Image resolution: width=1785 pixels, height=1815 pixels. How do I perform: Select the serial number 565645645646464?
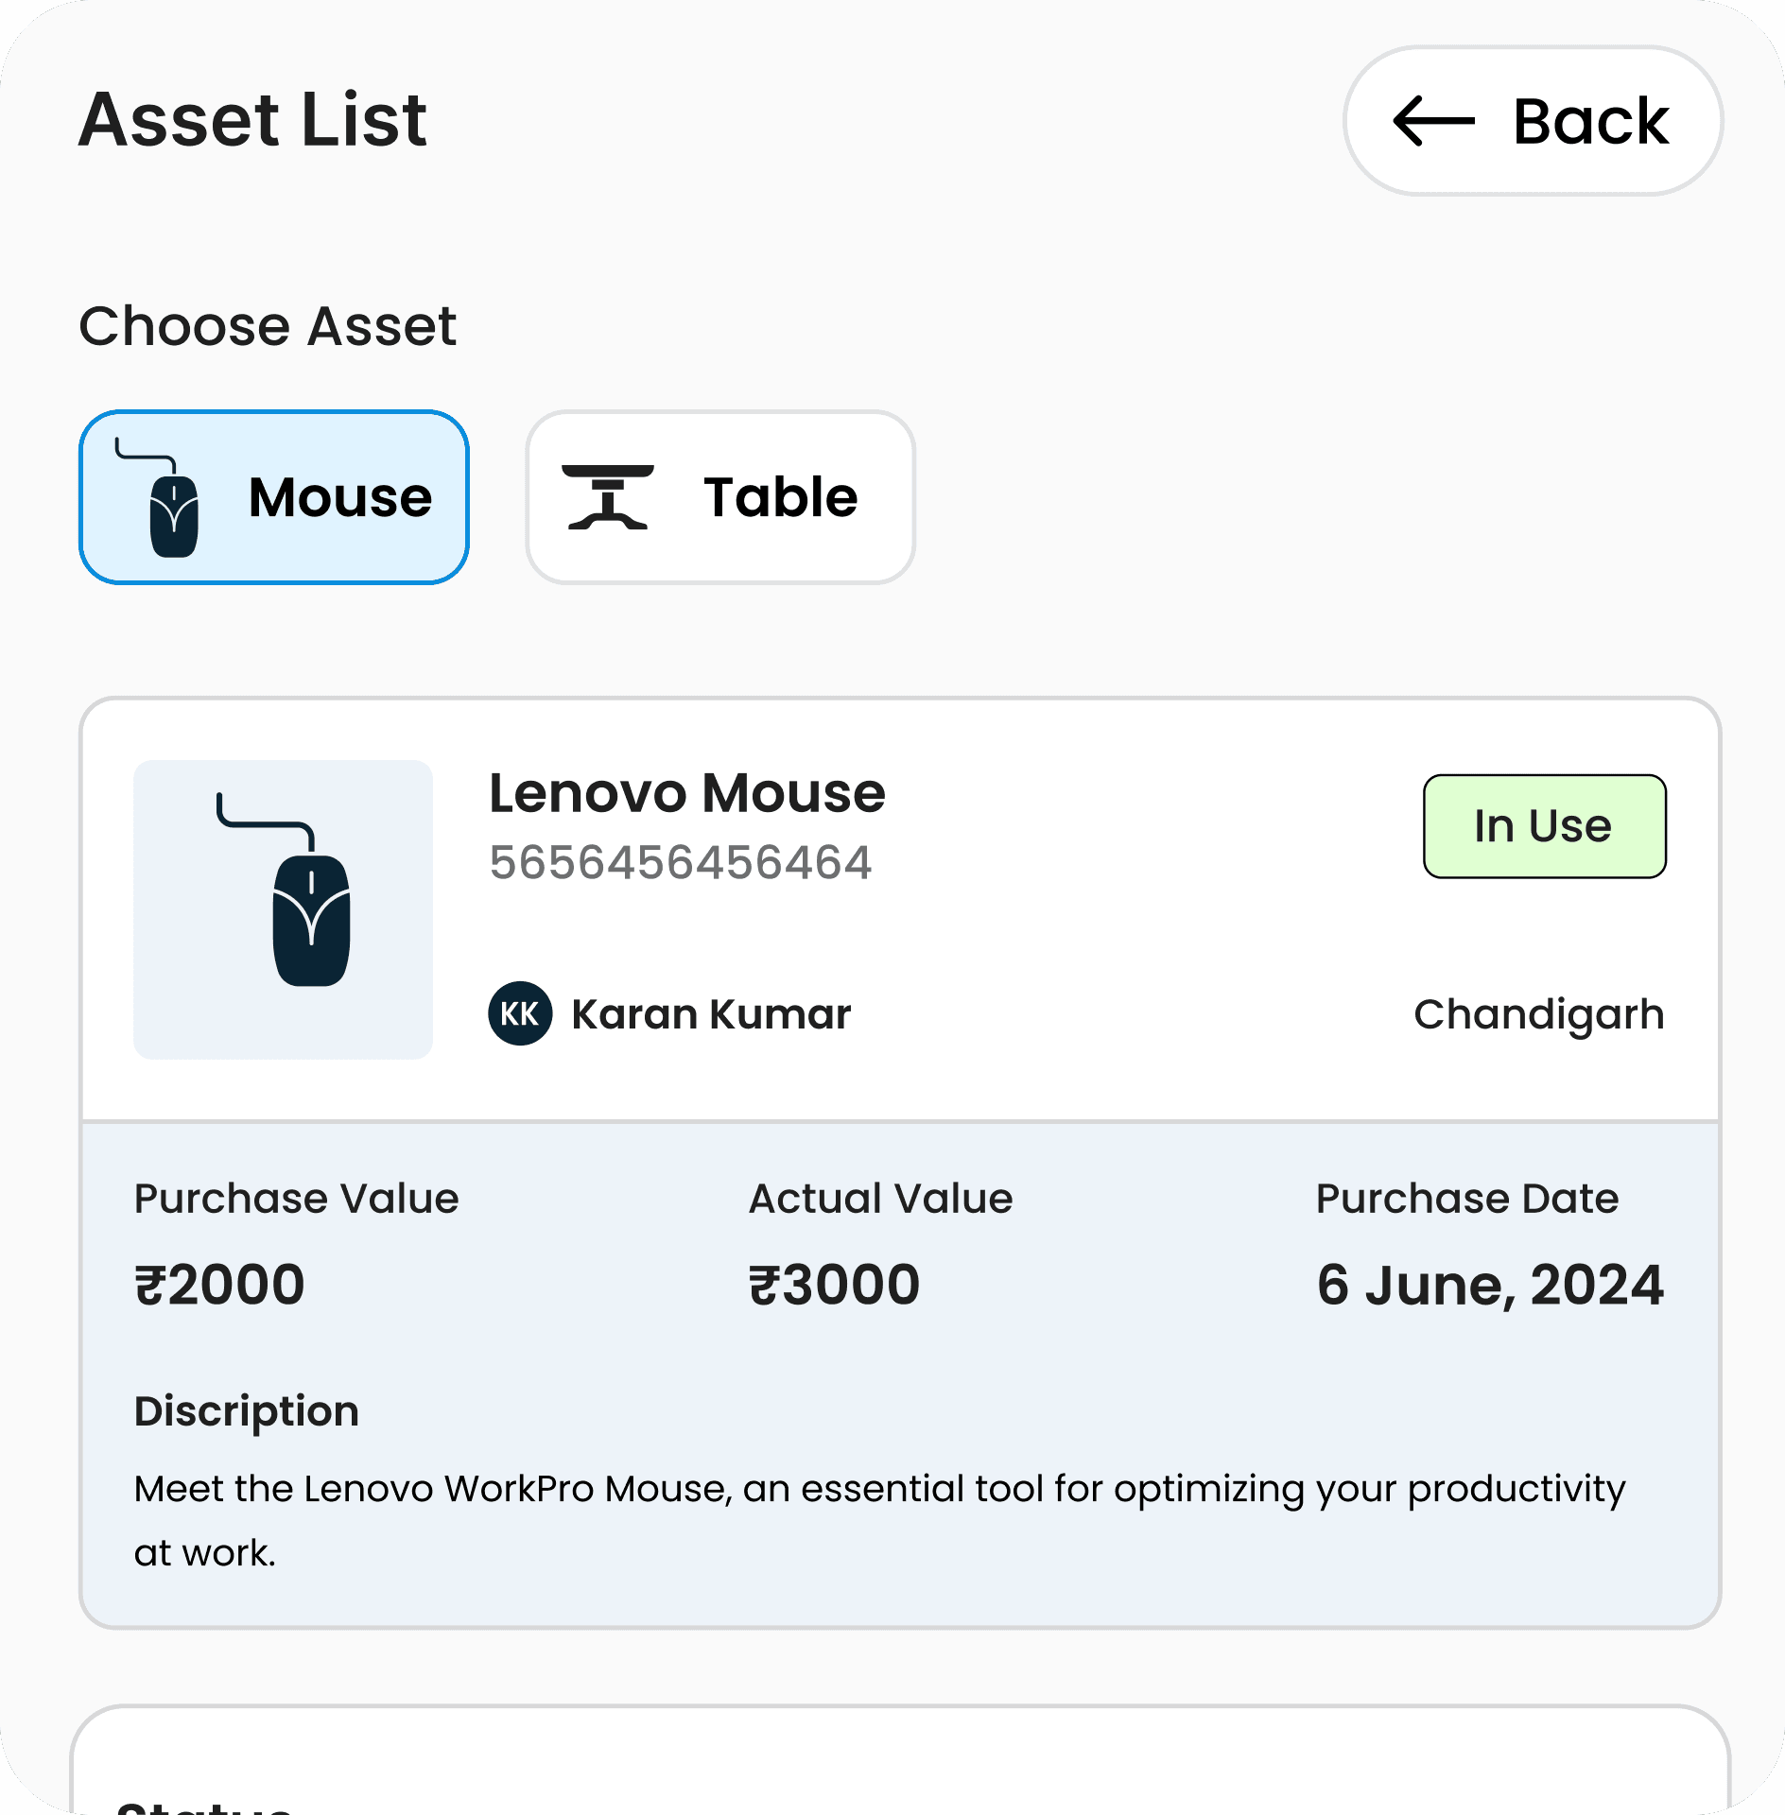(x=682, y=860)
